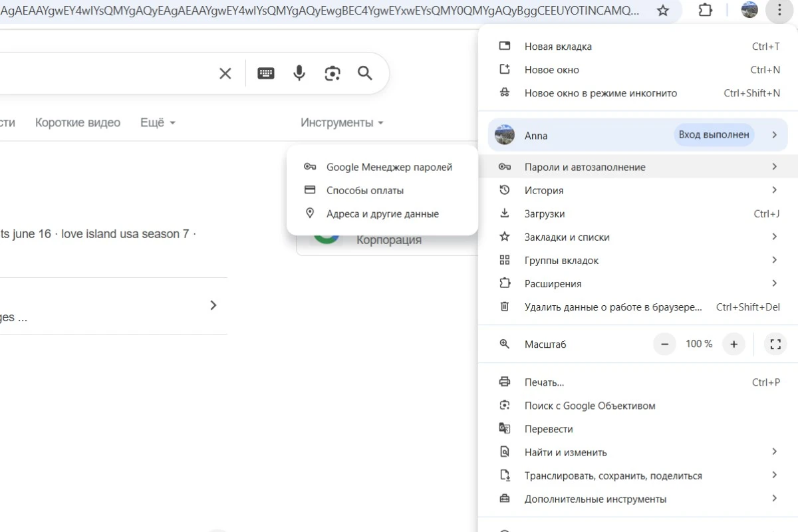Click the history clock icon
Screen dimensions: 798x532
505,190
